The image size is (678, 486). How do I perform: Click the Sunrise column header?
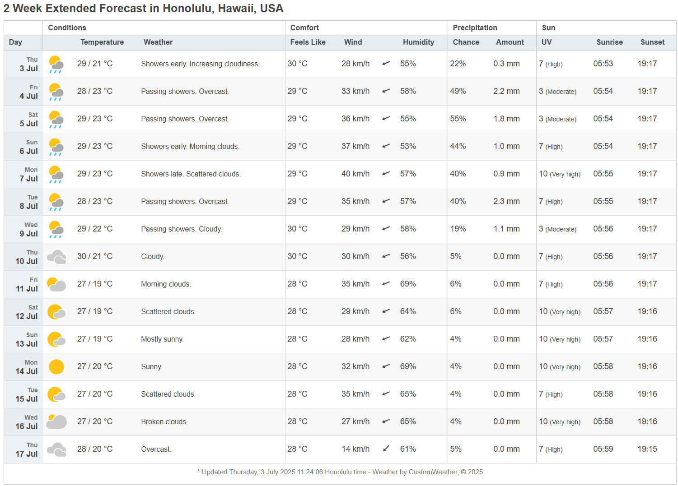[609, 42]
